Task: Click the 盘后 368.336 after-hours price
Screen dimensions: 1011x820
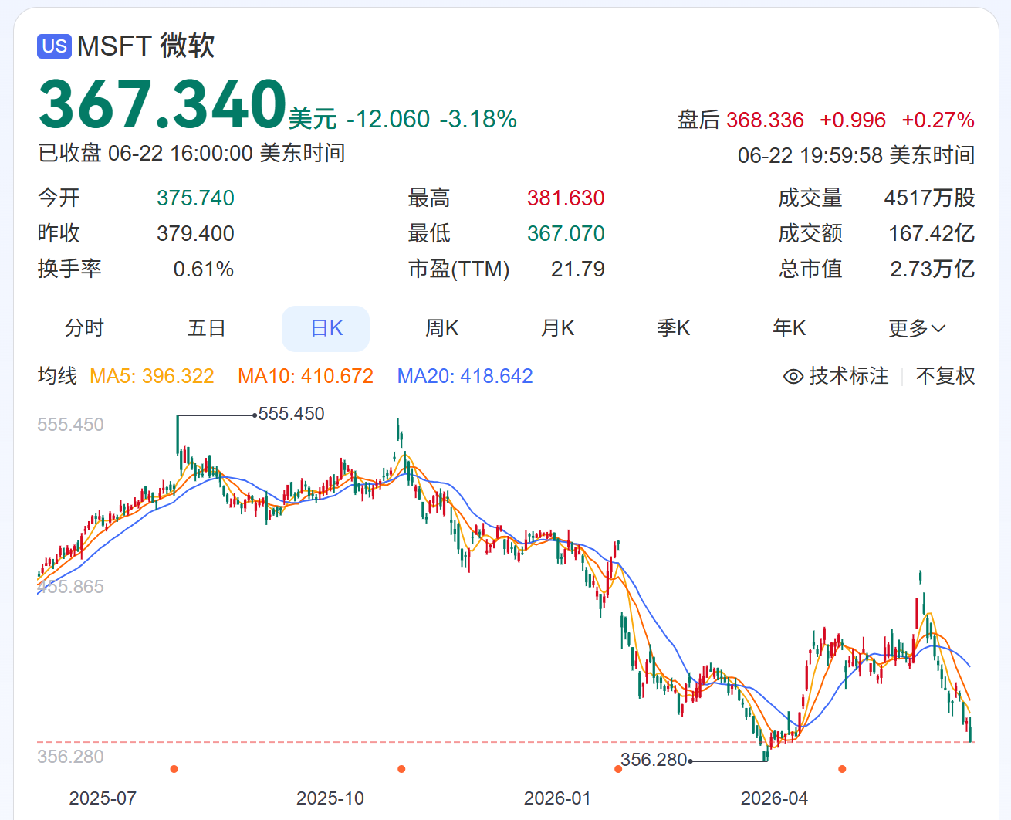Action: pos(741,120)
